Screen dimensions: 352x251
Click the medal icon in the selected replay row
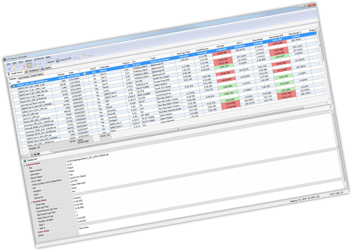pos(14,86)
